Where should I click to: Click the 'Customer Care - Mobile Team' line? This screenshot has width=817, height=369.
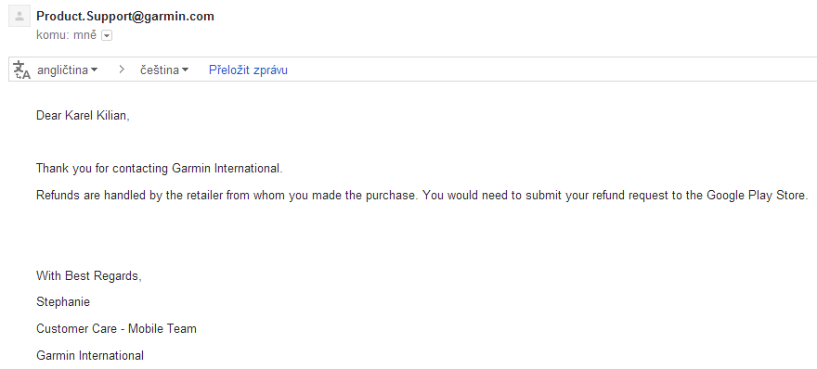[x=116, y=329]
